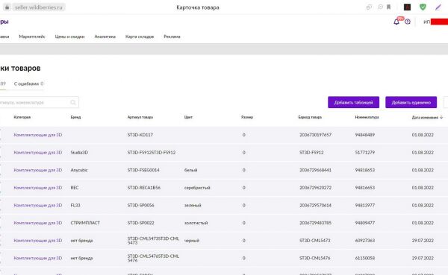Viewport: 448px width, 275px height.
Task: Open category link in Anycubic row
Action: coord(38,171)
